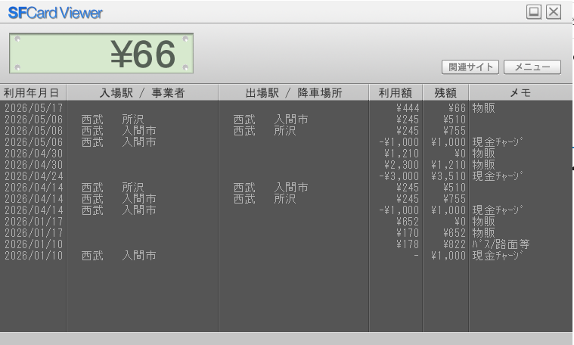Select the ¥66 balance display
This screenshot has height=345, width=574.
101,54
